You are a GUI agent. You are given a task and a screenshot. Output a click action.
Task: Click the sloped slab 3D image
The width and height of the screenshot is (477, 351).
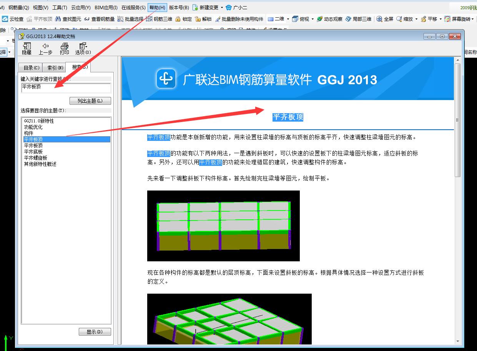229,319
